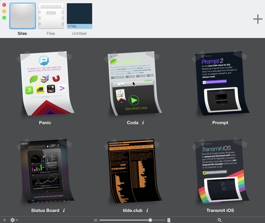This screenshot has width=265, height=223.
Task: Switch to list view icon
Action: (95, 220)
